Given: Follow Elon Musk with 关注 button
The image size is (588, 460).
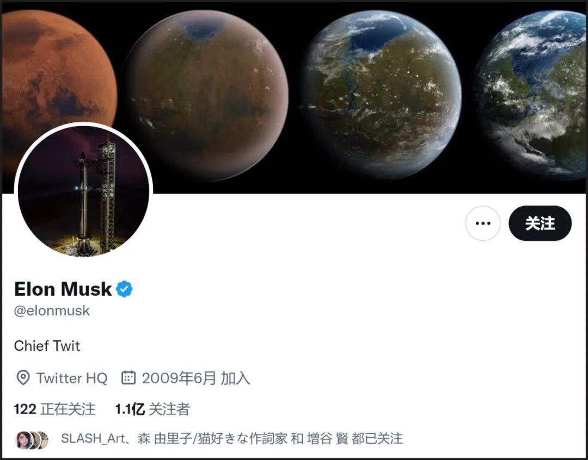Looking at the screenshot, I should pos(540,223).
